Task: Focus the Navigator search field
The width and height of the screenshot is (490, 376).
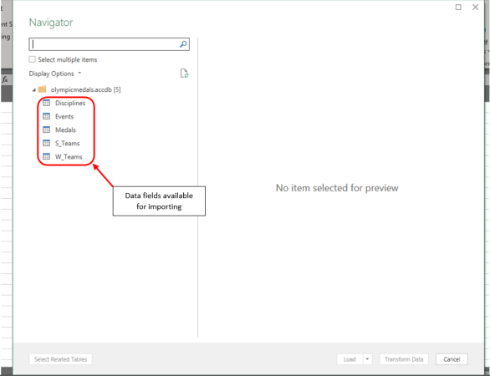Action: [105, 44]
